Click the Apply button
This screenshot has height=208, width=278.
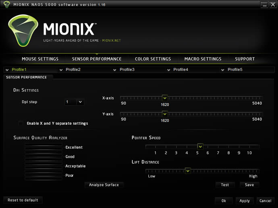[245, 201]
